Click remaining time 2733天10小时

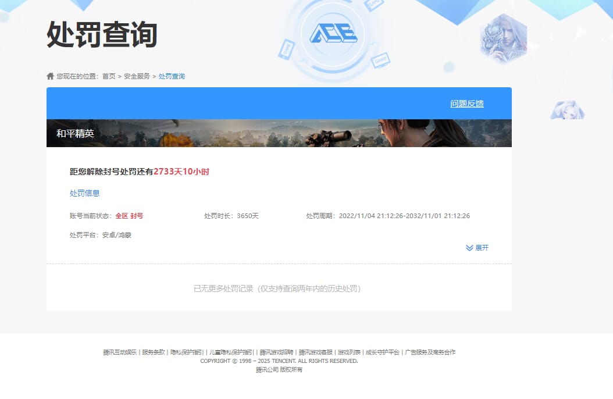tap(181, 172)
